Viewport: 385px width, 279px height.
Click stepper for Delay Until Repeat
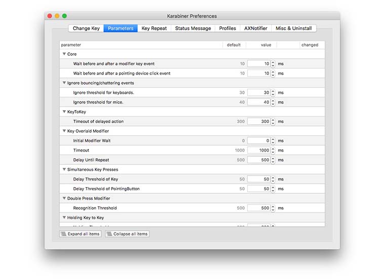273,160
